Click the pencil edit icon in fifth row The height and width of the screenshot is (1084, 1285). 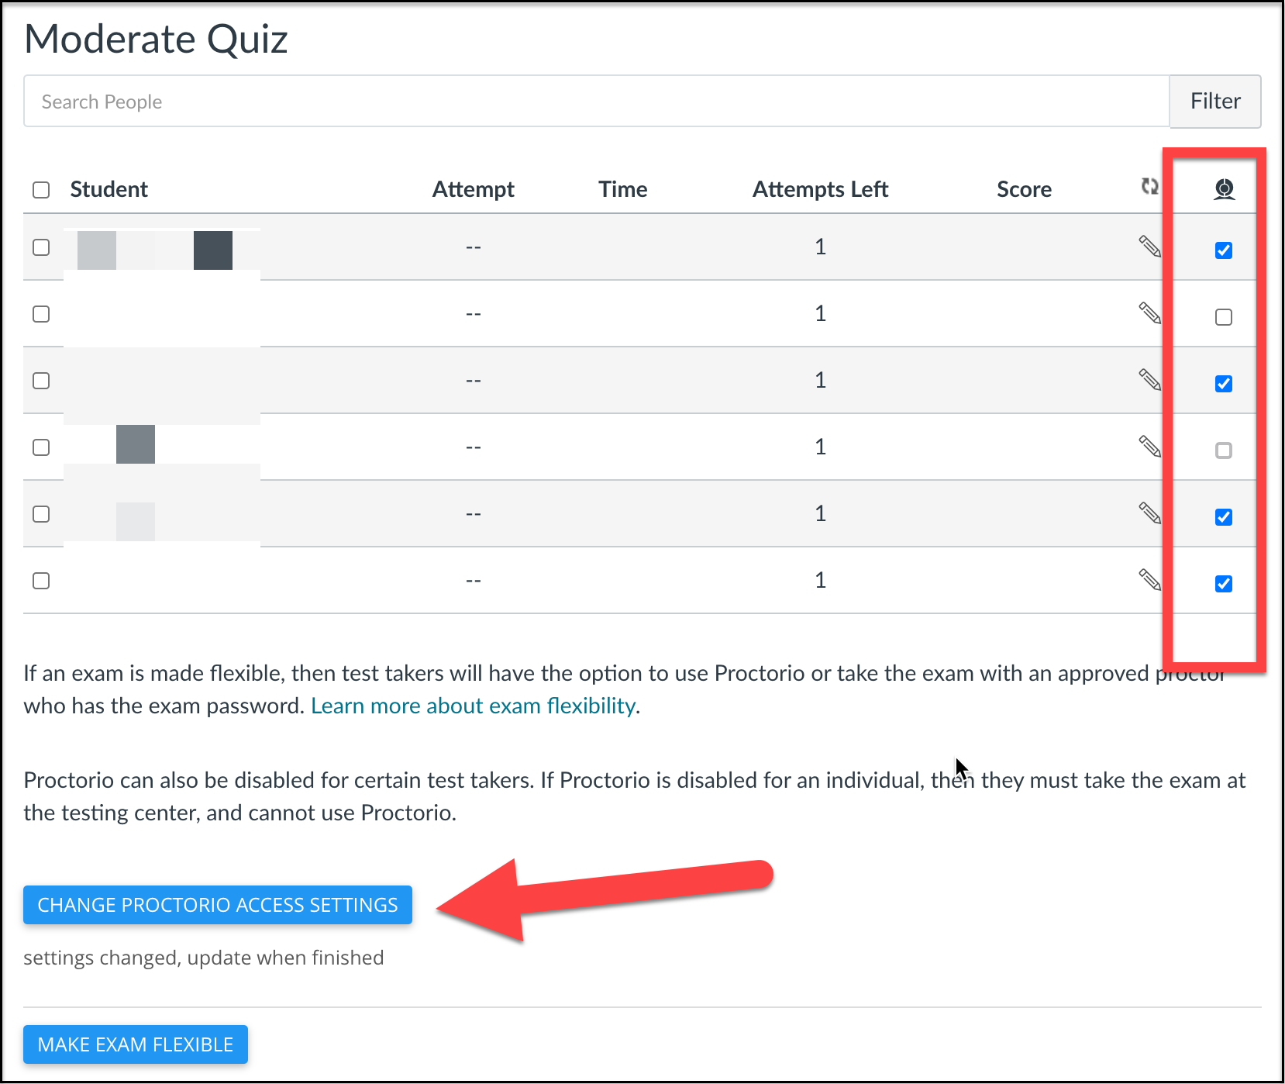1149,513
